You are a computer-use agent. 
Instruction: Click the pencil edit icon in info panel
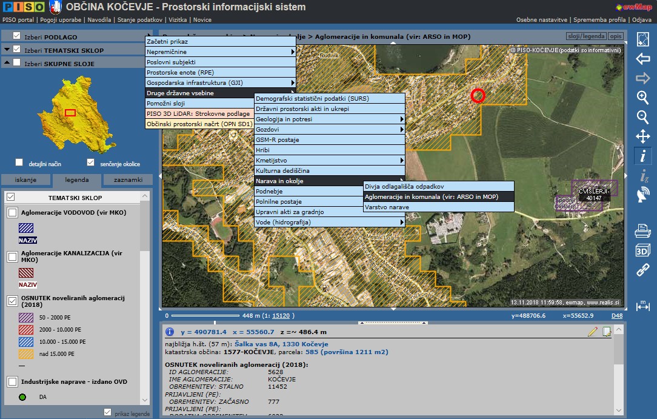tap(593, 332)
